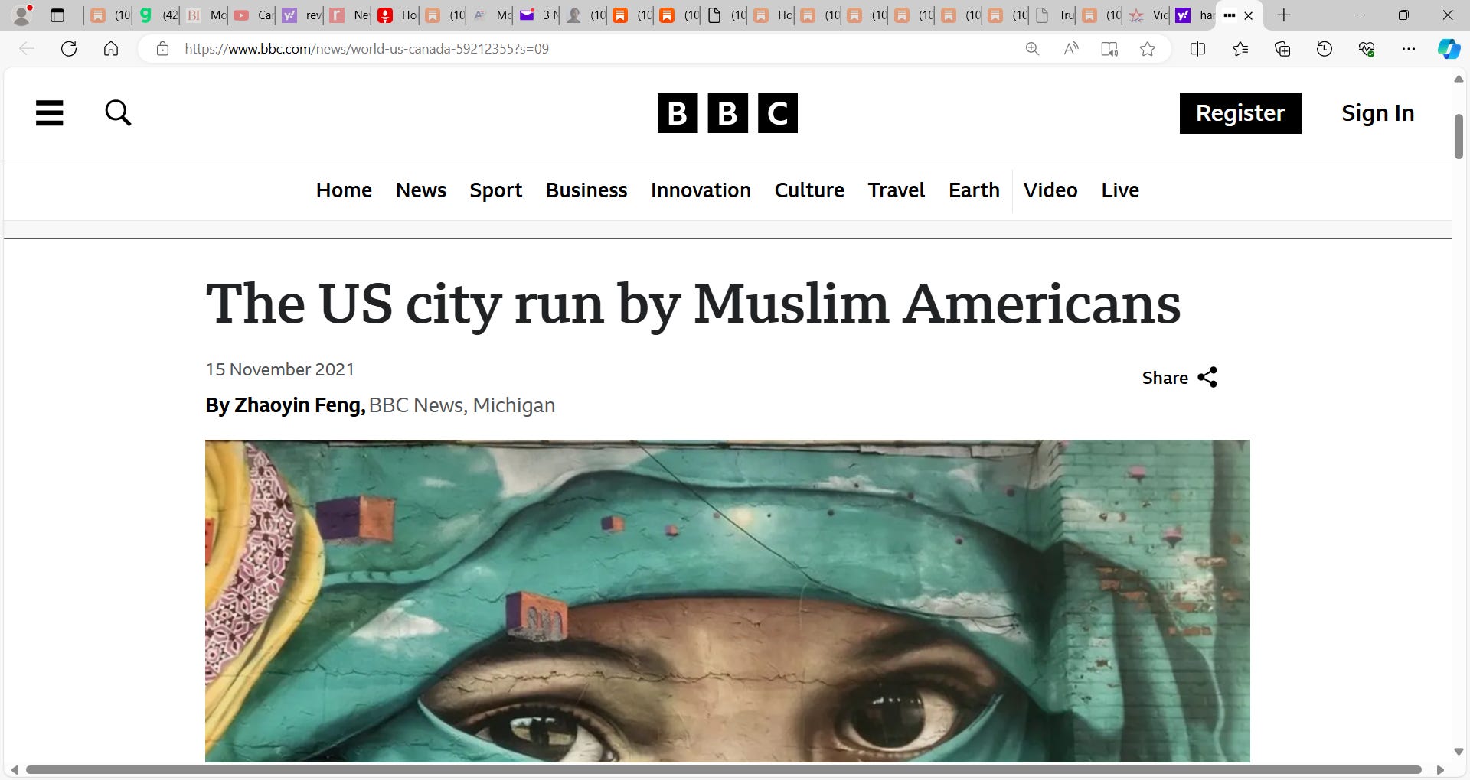
Task: Open the Home nav section
Action: pyautogui.click(x=344, y=190)
